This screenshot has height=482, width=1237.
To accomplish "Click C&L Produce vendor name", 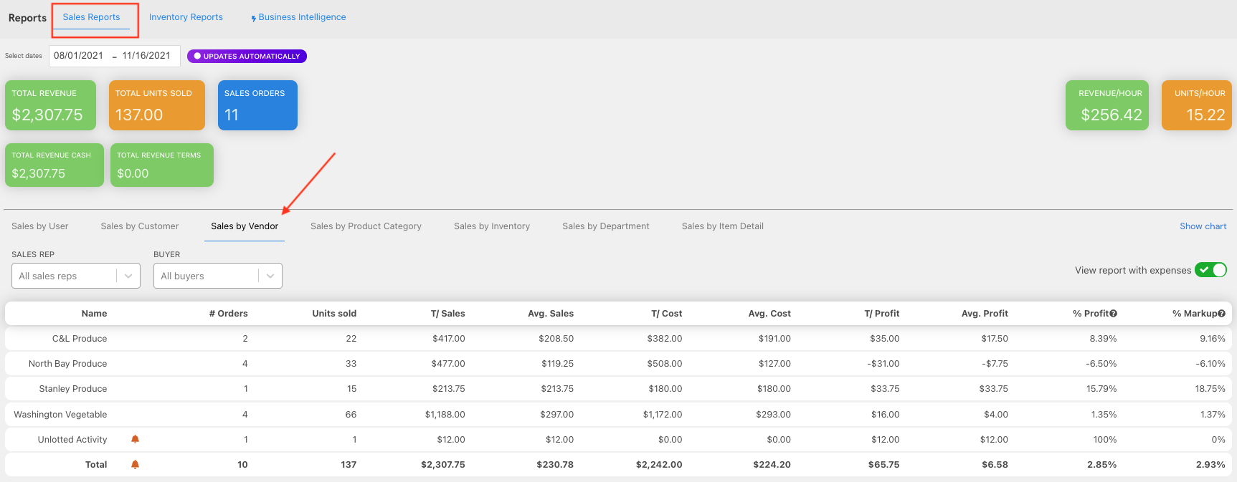I will tap(80, 339).
